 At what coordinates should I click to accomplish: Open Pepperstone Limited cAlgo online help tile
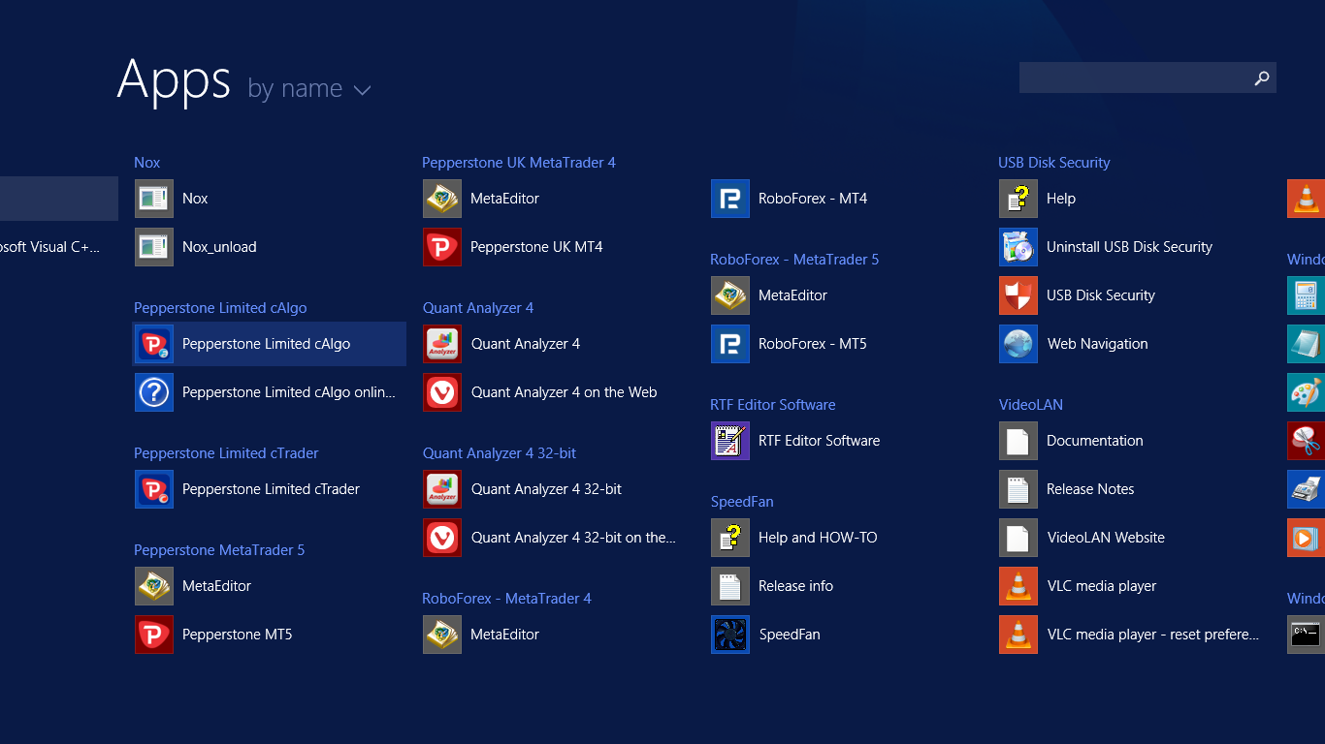click(269, 392)
